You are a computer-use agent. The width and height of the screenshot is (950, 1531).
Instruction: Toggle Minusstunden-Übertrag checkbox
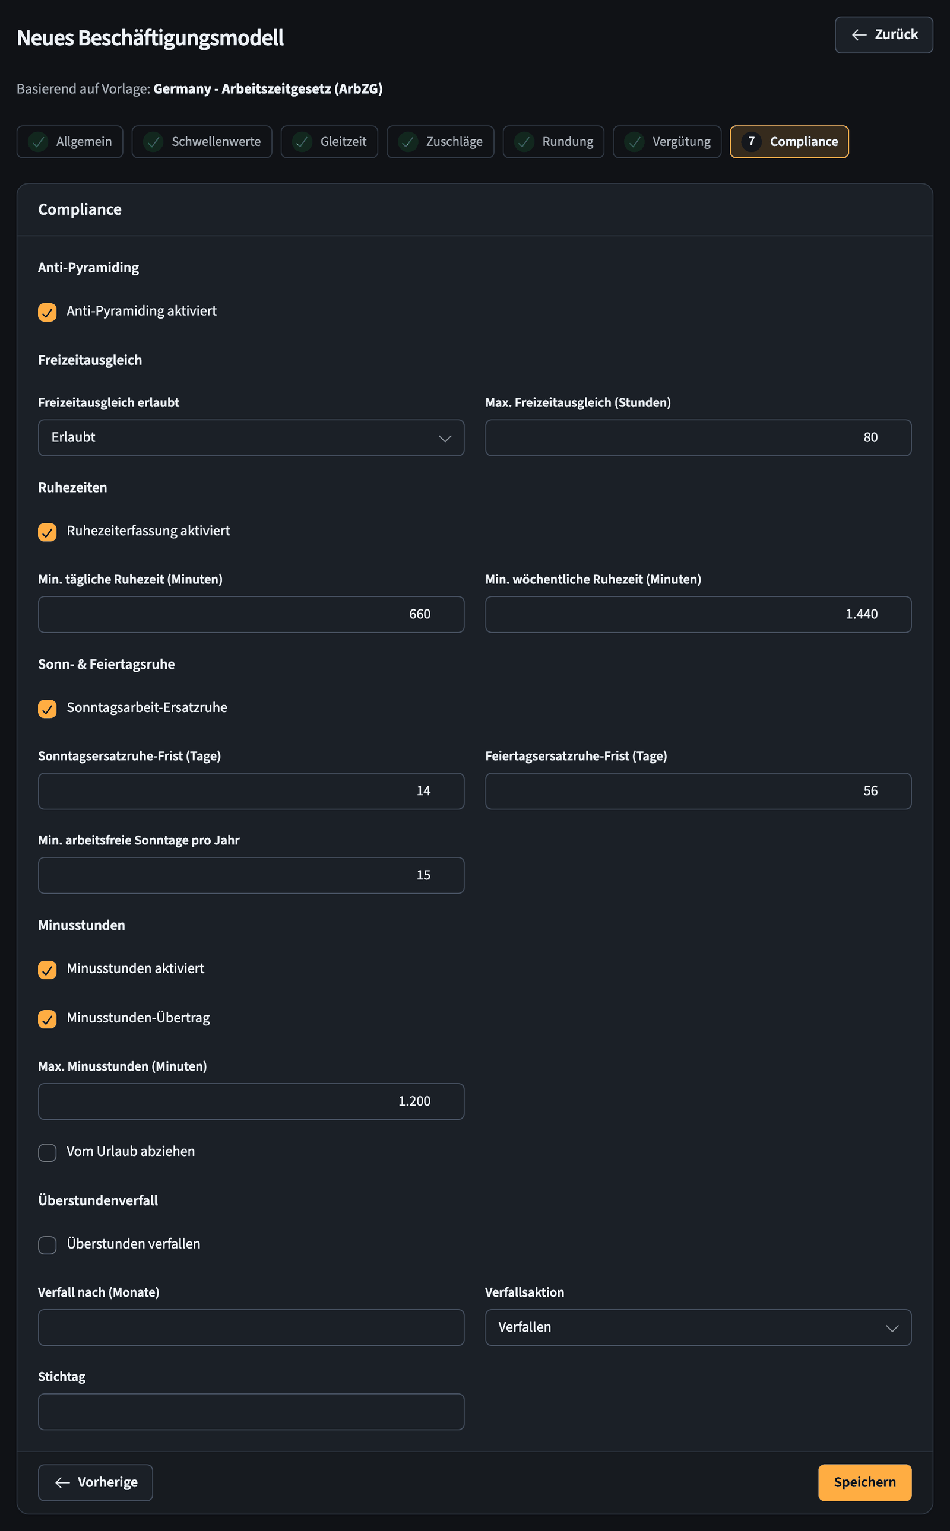(x=47, y=1018)
